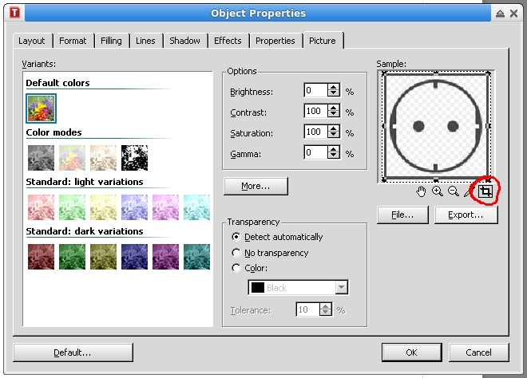The width and height of the screenshot is (527, 378).
Task: Choose the grayscale color mode variant
Action: tap(42, 157)
